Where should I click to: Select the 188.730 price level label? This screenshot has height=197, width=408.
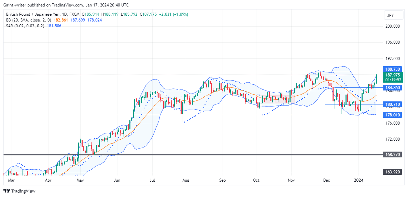pos(393,69)
